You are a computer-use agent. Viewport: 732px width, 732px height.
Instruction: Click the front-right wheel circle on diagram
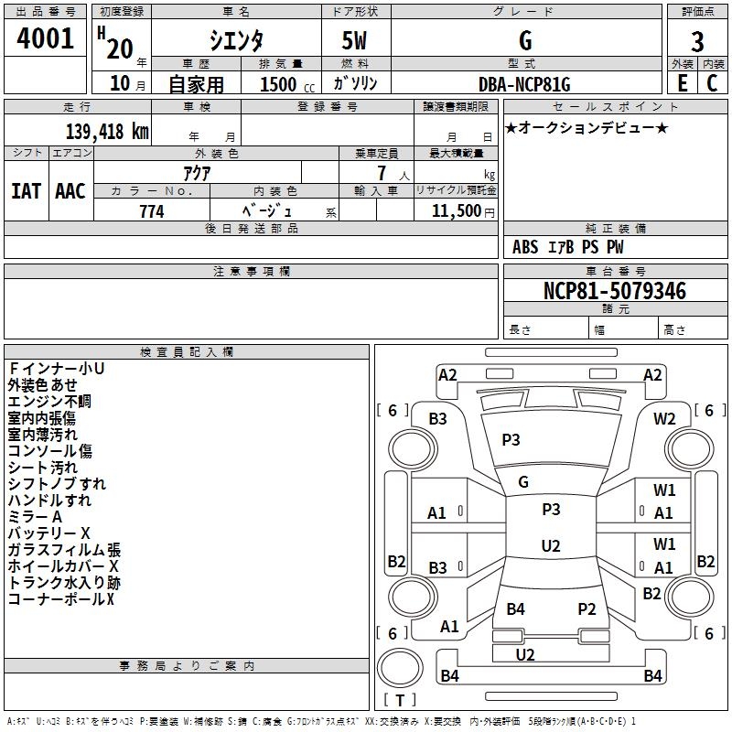[690, 449]
